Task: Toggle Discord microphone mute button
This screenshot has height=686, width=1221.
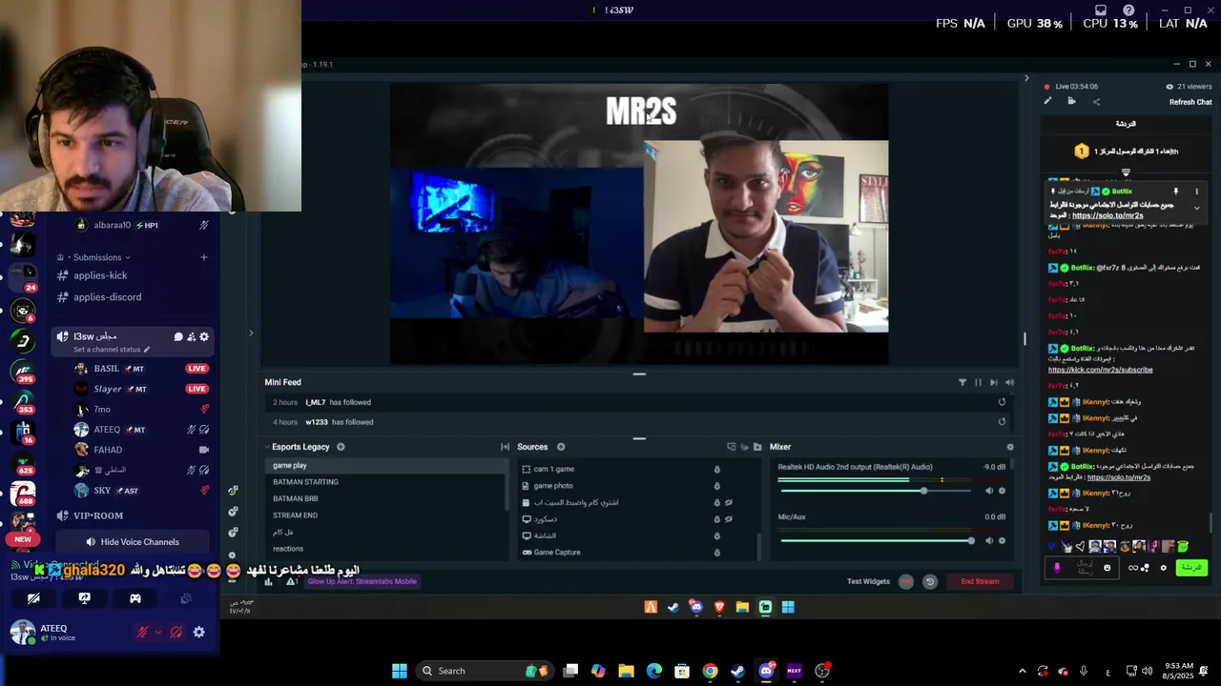Action: point(142,632)
